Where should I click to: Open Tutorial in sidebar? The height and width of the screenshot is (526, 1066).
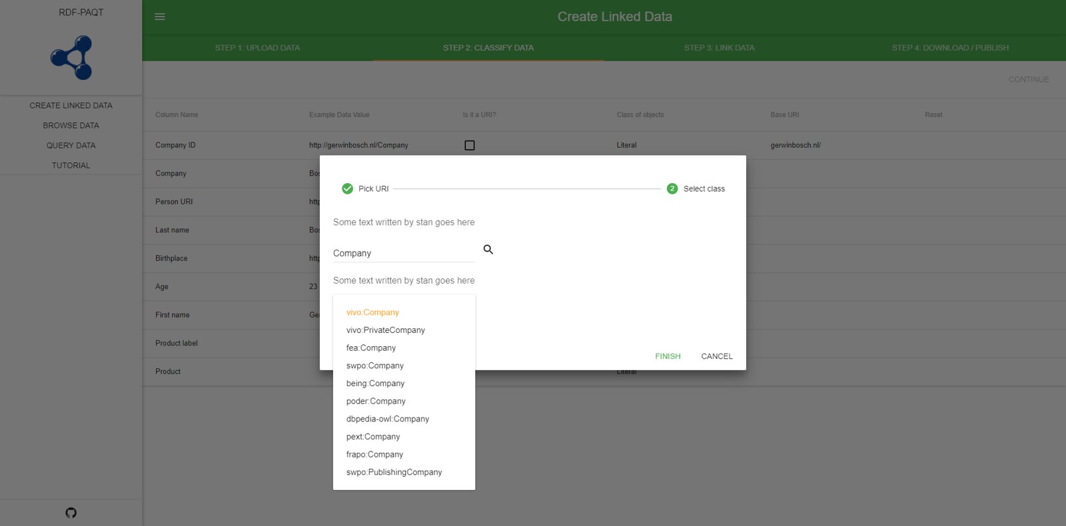71,165
